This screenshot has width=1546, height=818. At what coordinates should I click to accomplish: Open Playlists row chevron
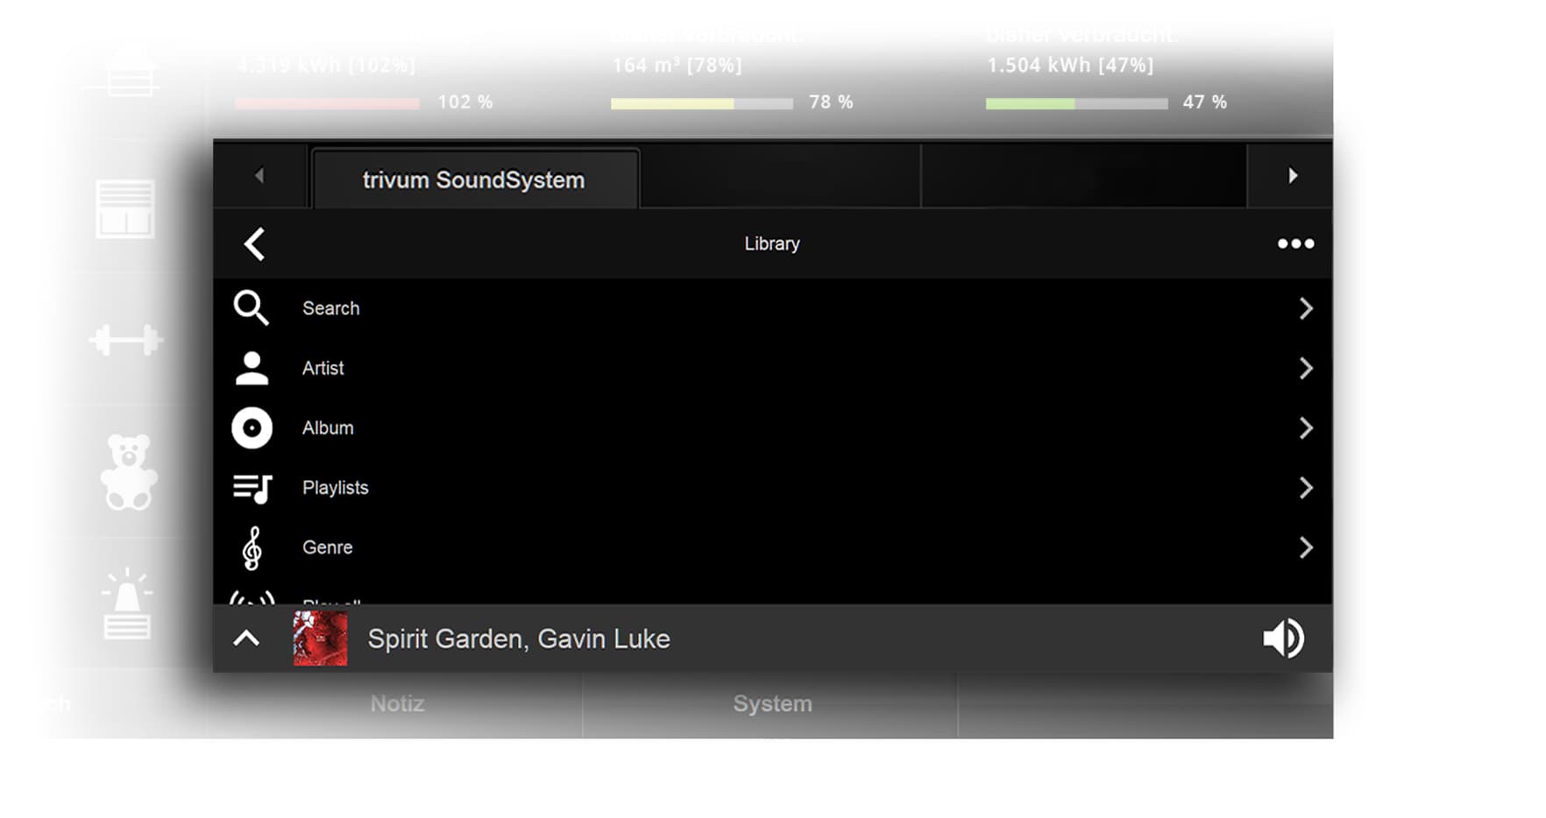click(x=1306, y=488)
